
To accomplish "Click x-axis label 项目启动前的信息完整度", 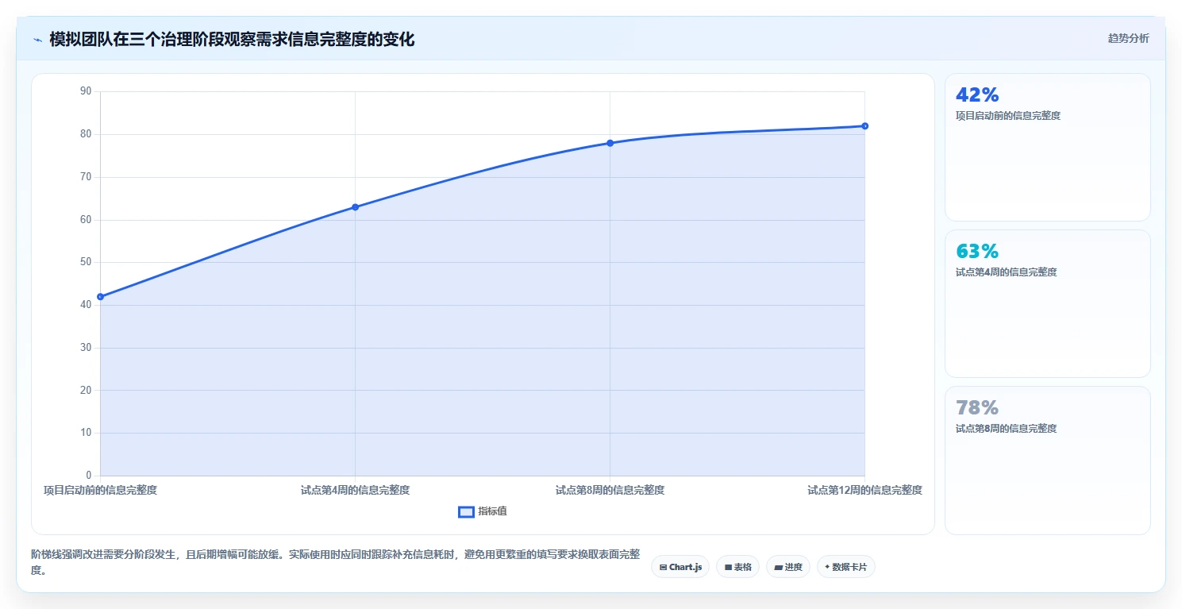I will [x=100, y=491].
